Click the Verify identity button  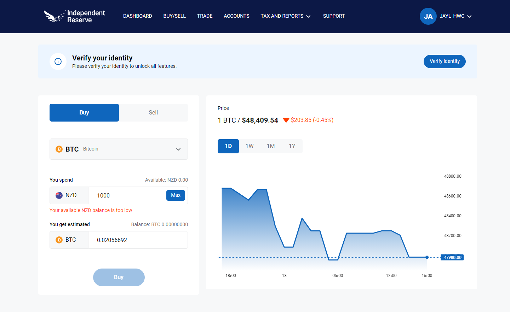point(445,61)
